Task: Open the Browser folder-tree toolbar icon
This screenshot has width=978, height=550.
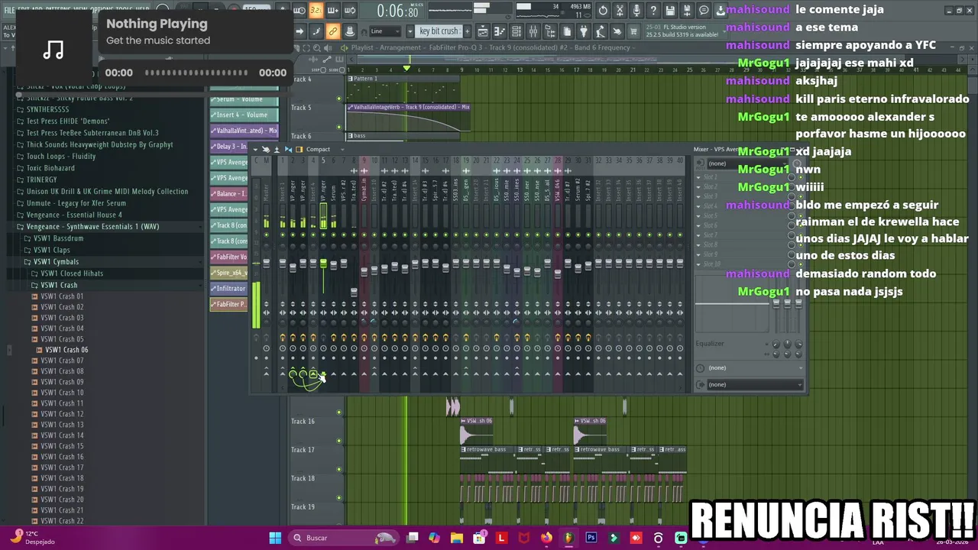Action: (550, 31)
